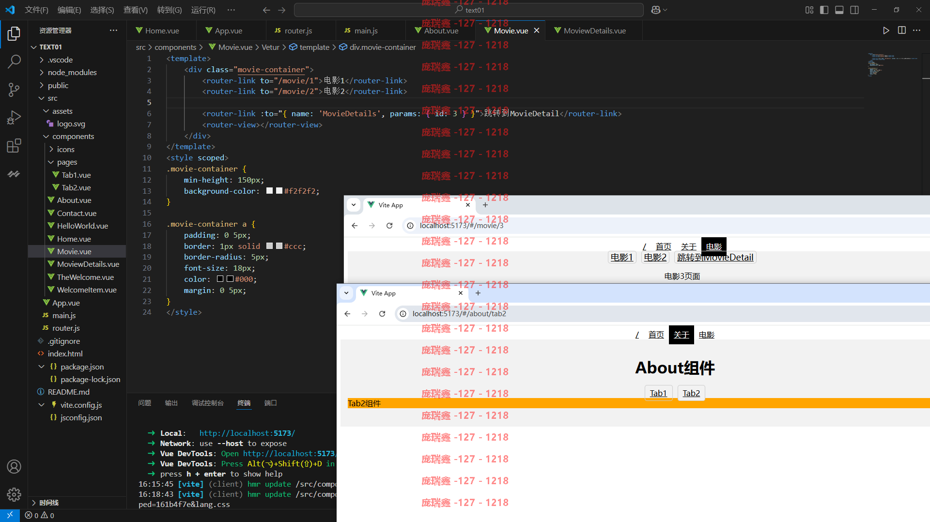Viewport: 930px width, 522px height.
Task: Open the Extensions view
Action: coord(14,146)
